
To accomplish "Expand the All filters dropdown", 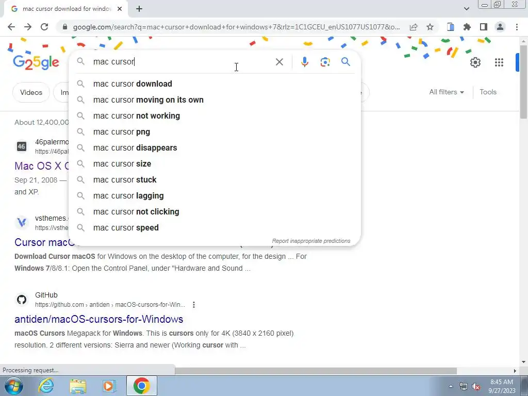I will [x=447, y=92].
